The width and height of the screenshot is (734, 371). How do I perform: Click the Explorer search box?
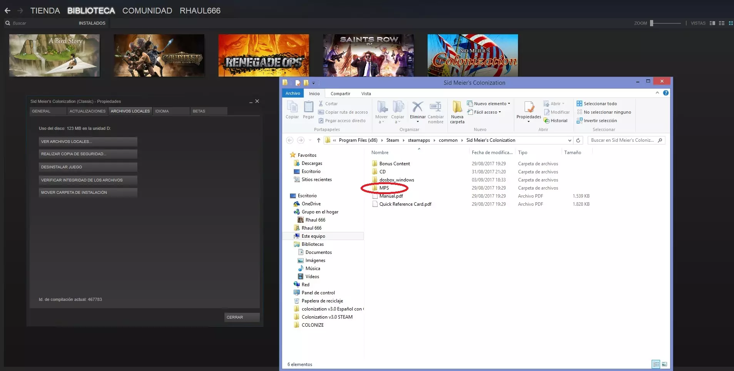pyautogui.click(x=626, y=140)
